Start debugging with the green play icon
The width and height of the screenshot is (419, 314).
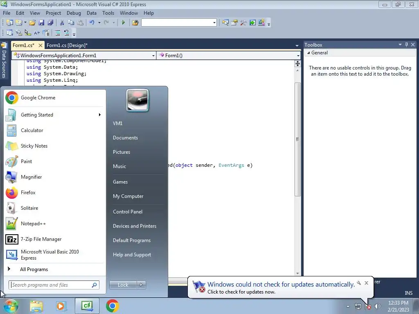(124, 23)
